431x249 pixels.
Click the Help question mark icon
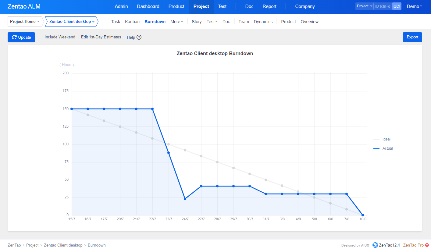(x=139, y=37)
